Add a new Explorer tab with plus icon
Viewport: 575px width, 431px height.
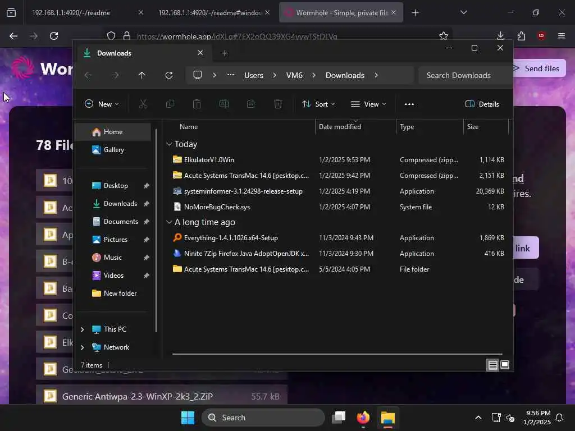[225, 53]
